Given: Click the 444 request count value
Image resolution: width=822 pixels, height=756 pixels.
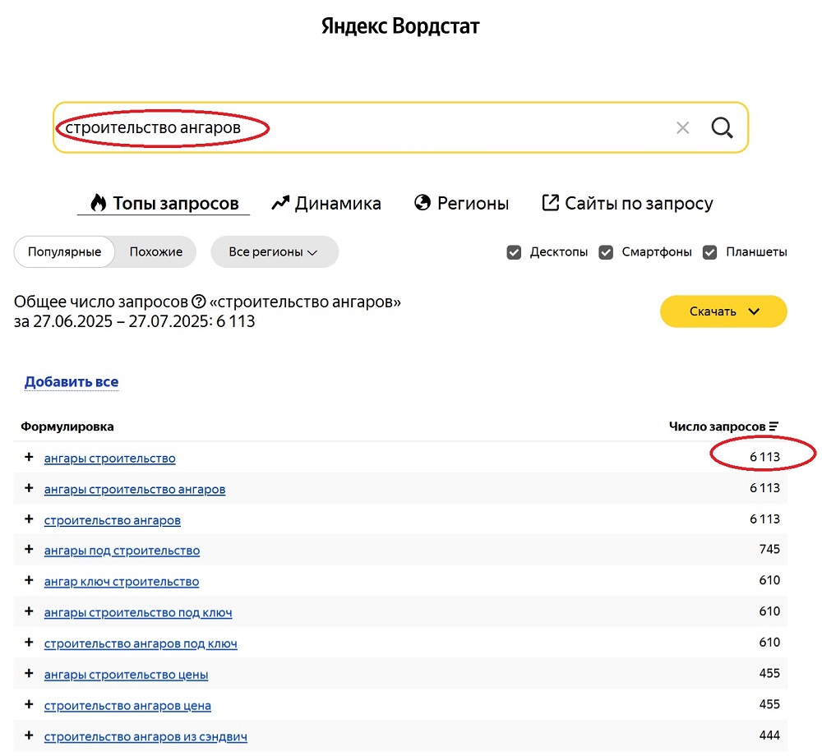Looking at the screenshot, I should pyautogui.click(x=769, y=735).
